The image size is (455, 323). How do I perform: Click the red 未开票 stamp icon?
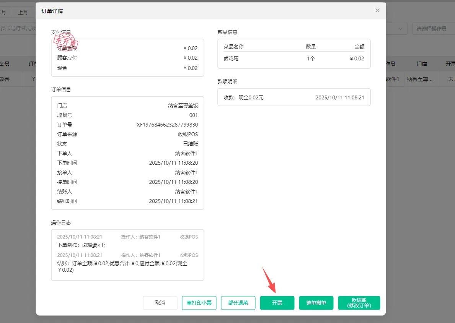tap(66, 43)
